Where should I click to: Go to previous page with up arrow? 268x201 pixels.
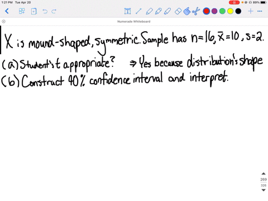pyautogui.click(x=264, y=174)
